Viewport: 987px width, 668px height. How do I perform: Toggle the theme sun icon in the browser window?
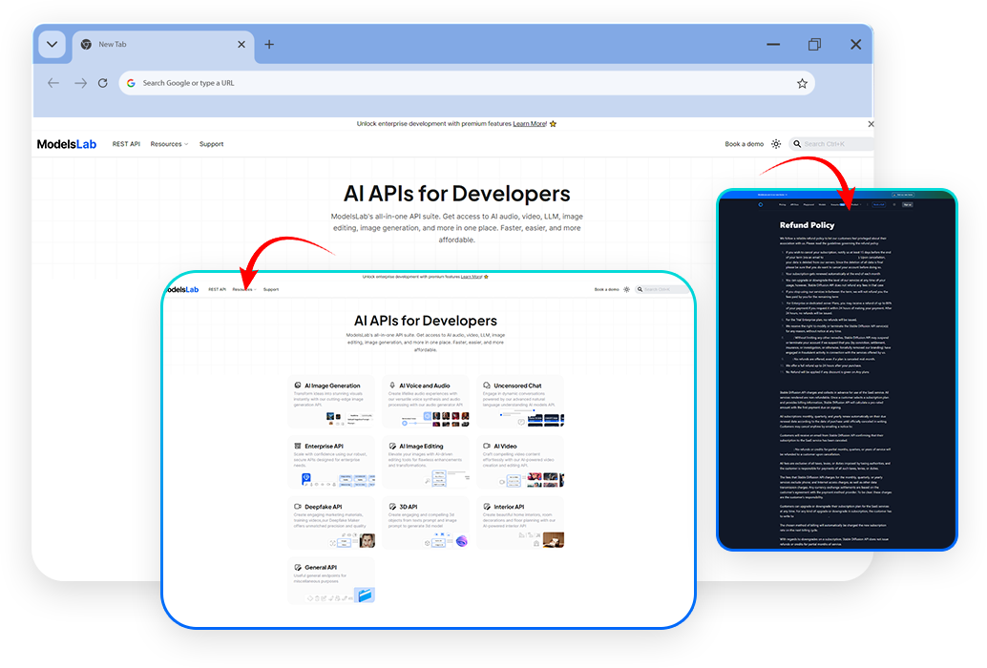(x=776, y=144)
